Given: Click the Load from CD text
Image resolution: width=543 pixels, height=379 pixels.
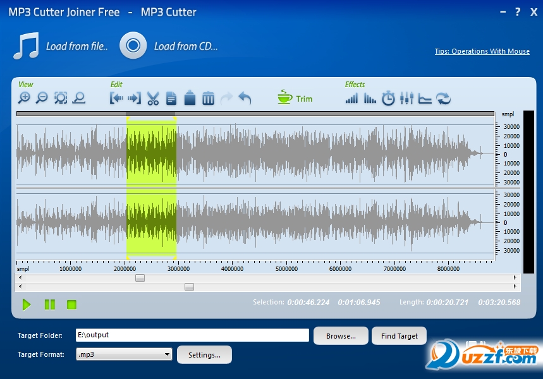Looking at the screenshot, I should coord(186,46).
